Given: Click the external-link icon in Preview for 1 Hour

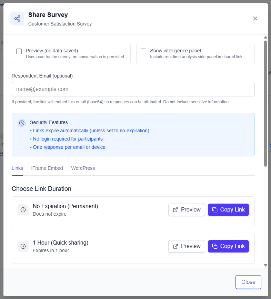Looking at the screenshot, I should pyautogui.click(x=175, y=246).
